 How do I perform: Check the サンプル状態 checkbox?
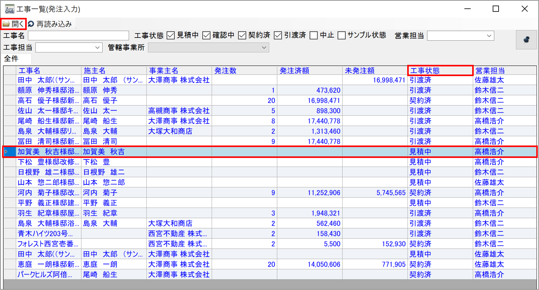[342, 36]
